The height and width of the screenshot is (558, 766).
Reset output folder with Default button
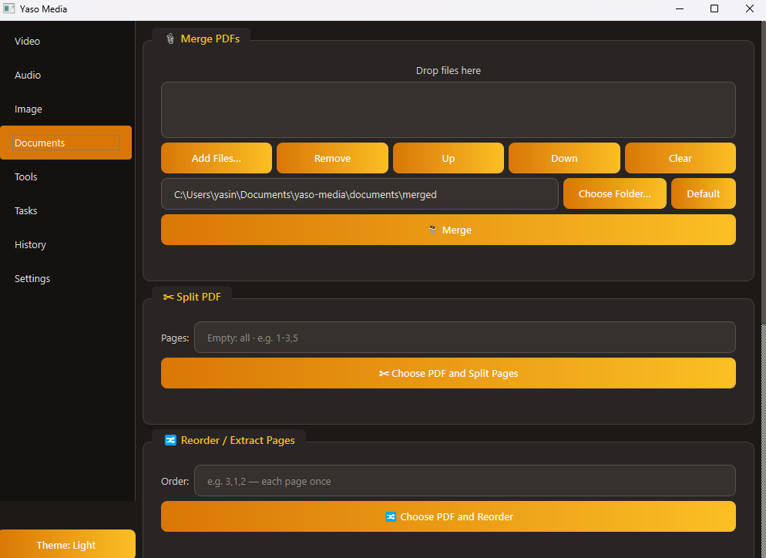click(x=704, y=193)
